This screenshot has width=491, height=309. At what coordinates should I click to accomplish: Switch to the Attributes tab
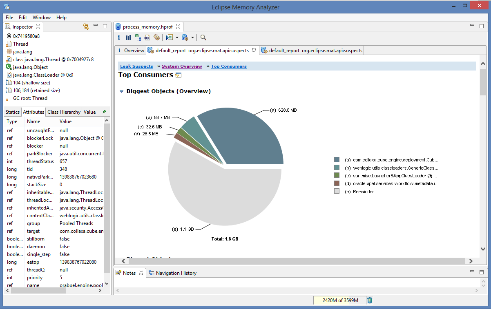pos(33,112)
